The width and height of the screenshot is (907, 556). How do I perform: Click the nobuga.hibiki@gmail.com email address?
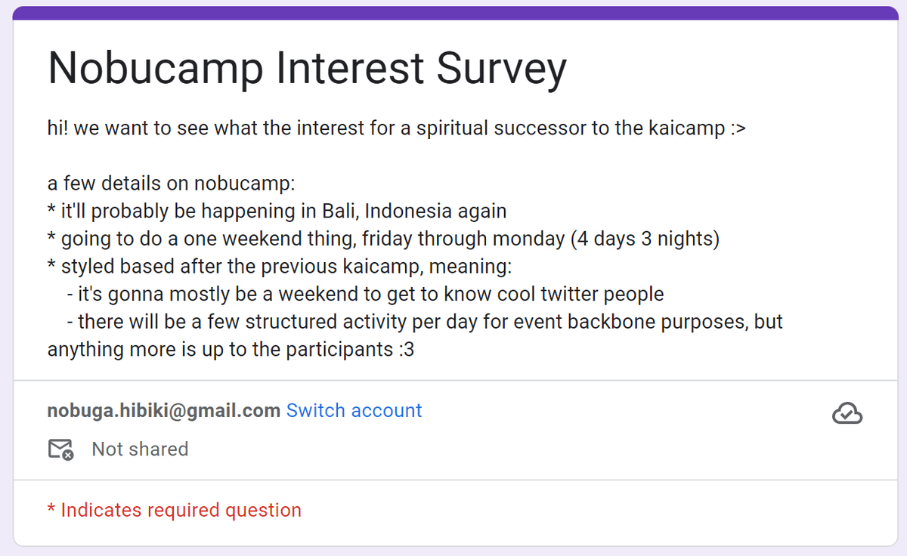pyautogui.click(x=164, y=410)
